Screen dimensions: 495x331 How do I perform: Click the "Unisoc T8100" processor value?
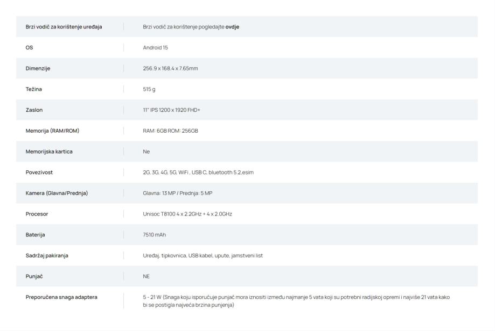pyautogui.click(x=187, y=214)
